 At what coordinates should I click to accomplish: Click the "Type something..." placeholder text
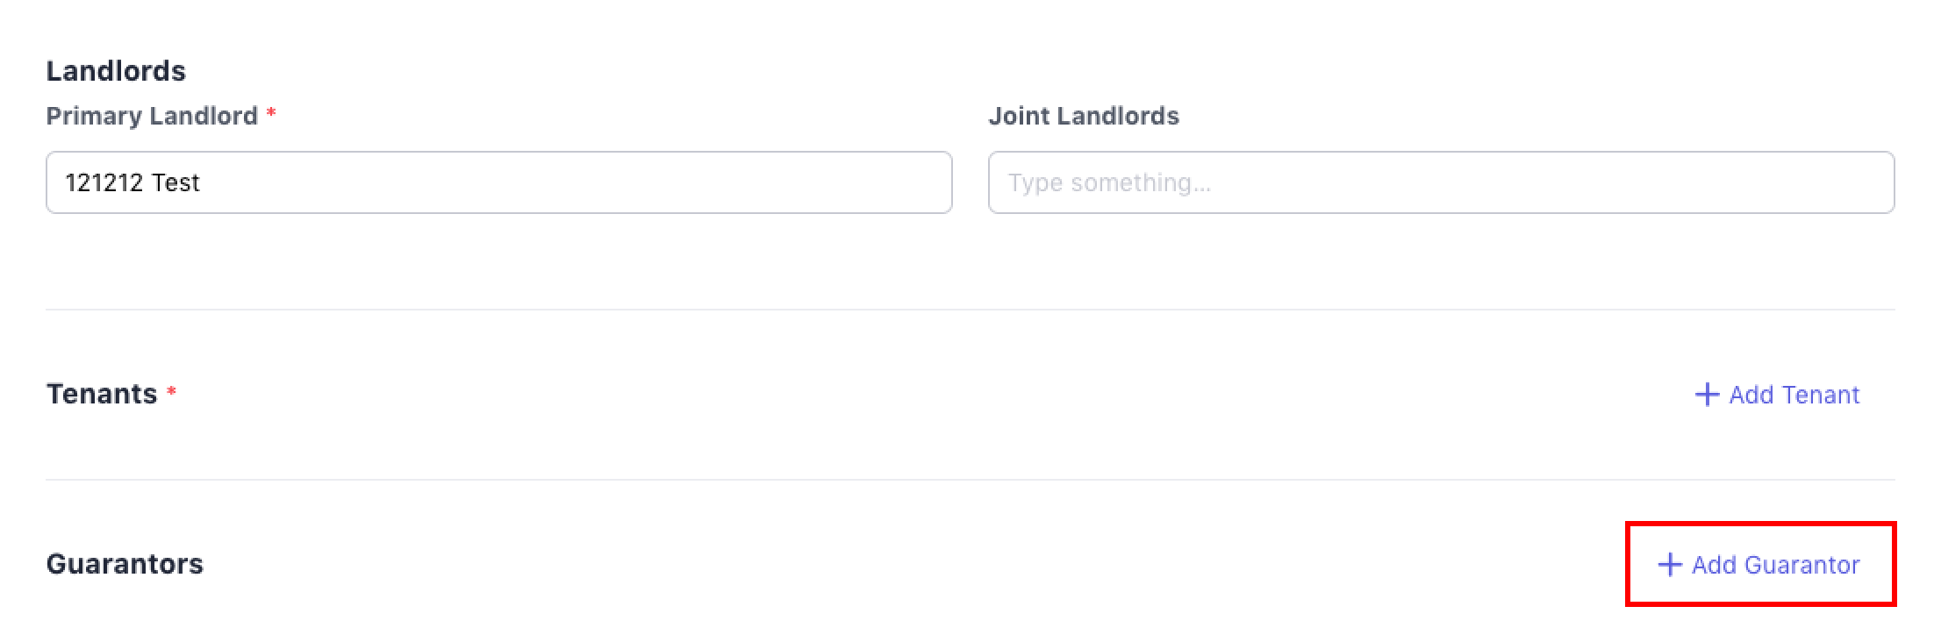[x=1109, y=182]
